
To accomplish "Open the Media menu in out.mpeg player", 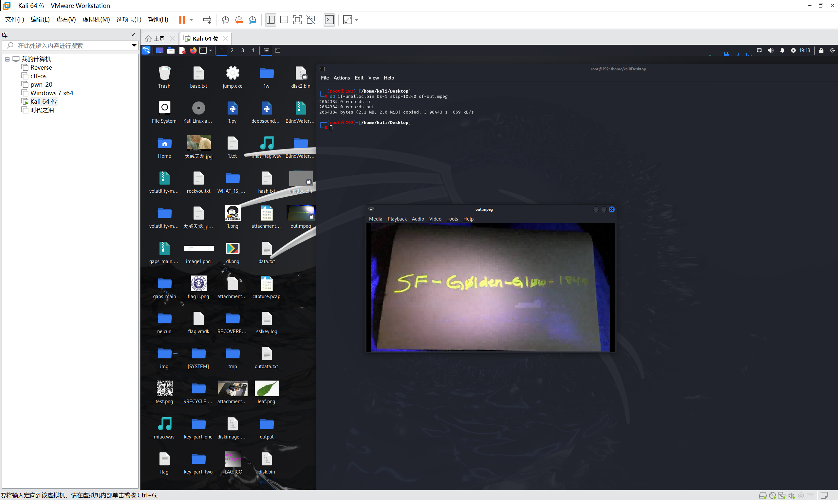I will point(376,219).
